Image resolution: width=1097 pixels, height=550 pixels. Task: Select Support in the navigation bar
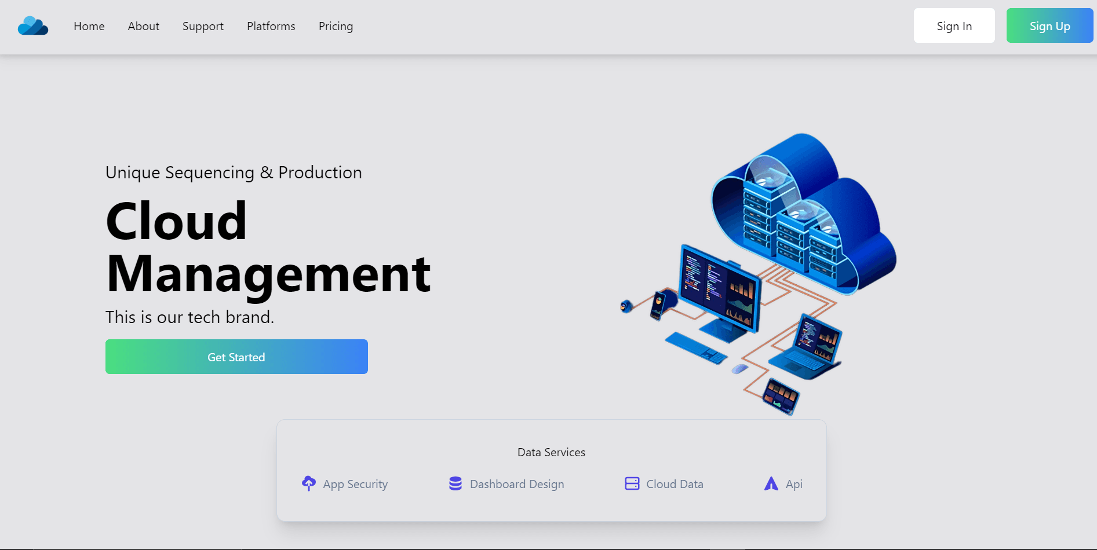(x=203, y=26)
